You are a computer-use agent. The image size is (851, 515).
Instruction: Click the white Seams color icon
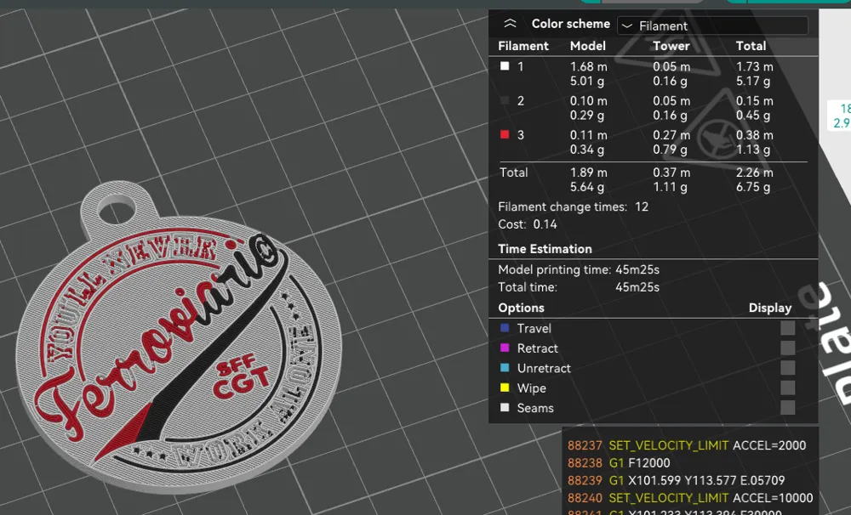tap(505, 408)
